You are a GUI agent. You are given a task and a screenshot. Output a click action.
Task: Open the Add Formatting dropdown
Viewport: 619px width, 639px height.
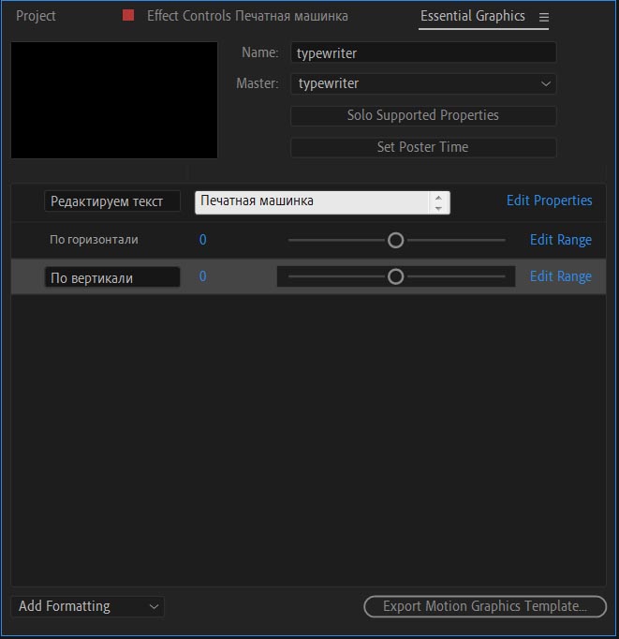[88, 606]
